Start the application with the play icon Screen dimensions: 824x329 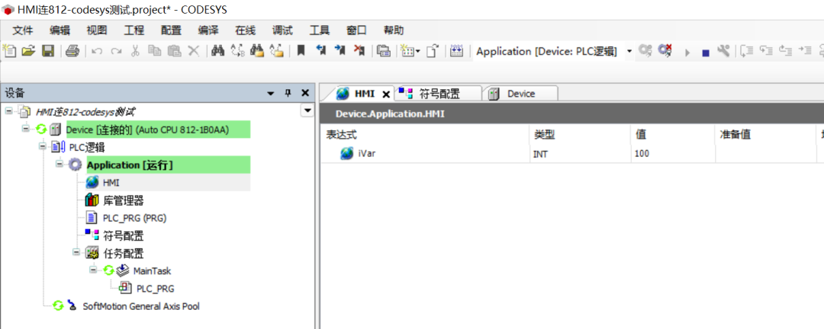point(687,52)
